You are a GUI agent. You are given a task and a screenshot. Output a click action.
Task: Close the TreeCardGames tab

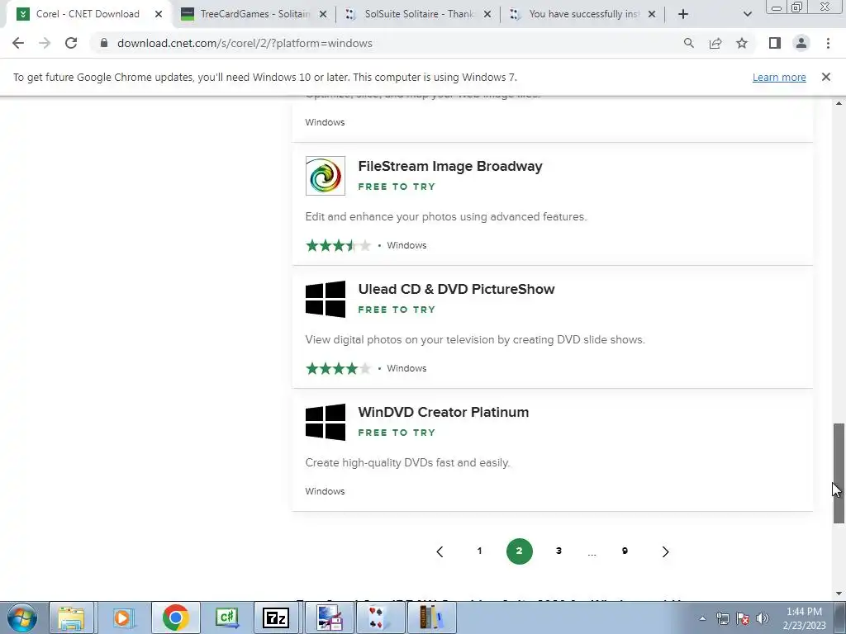coord(323,14)
